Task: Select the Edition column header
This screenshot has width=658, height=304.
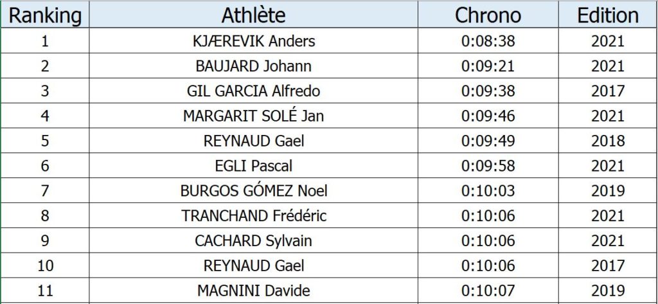Action: [x=608, y=15]
